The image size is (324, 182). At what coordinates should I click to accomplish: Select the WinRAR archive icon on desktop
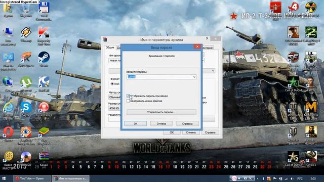click(x=44, y=158)
